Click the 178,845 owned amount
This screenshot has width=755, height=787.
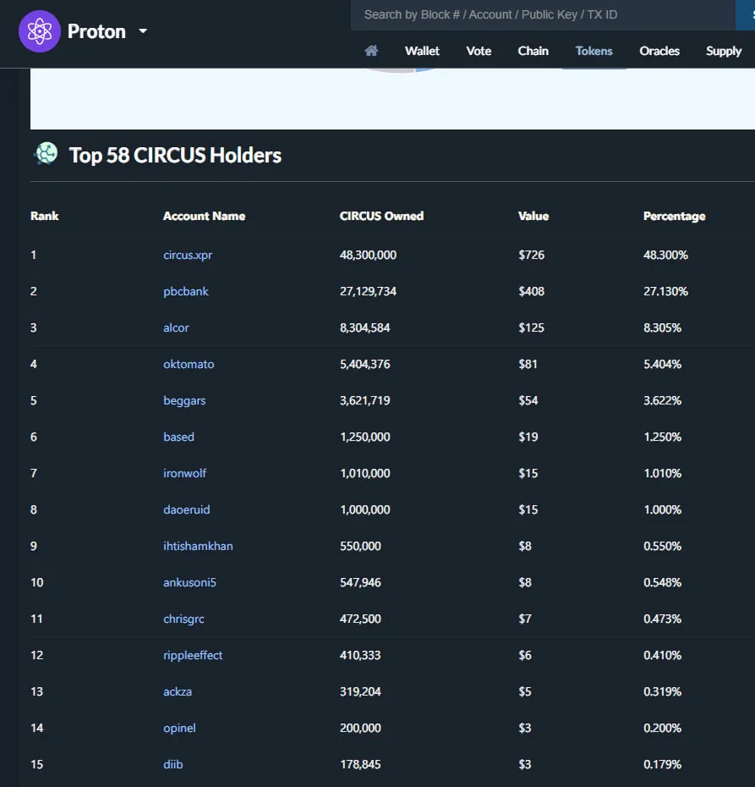pyautogui.click(x=360, y=764)
